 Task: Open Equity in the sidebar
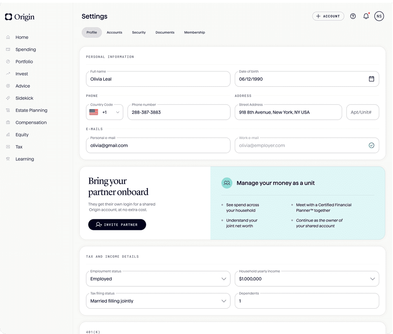(x=22, y=135)
